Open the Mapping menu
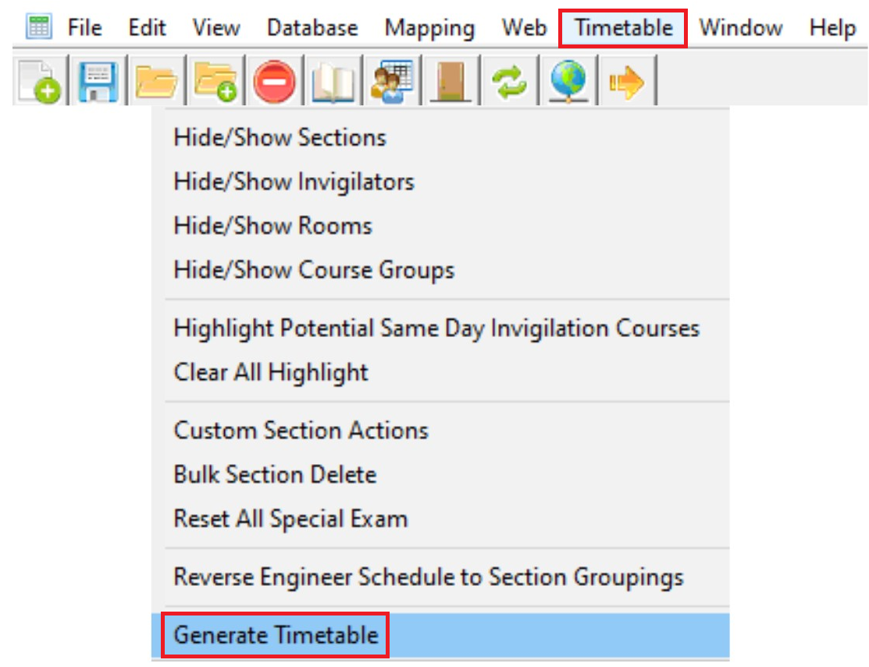The width and height of the screenshot is (869, 667). pyautogui.click(x=429, y=28)
